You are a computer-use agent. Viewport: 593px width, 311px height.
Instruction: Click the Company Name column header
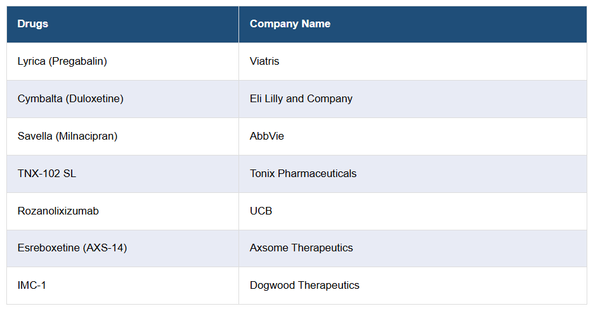tap(290, 24)
